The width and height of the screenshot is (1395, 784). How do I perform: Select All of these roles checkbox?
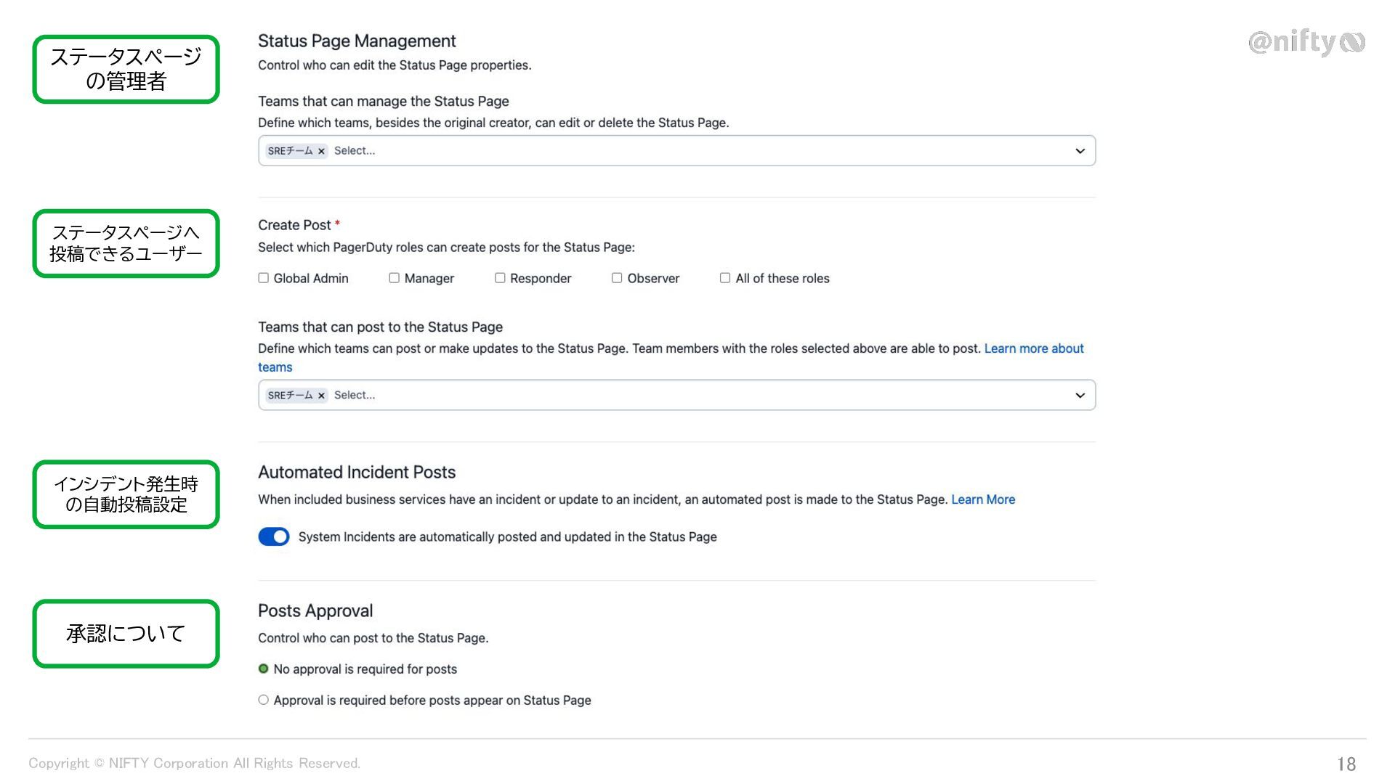725,278
